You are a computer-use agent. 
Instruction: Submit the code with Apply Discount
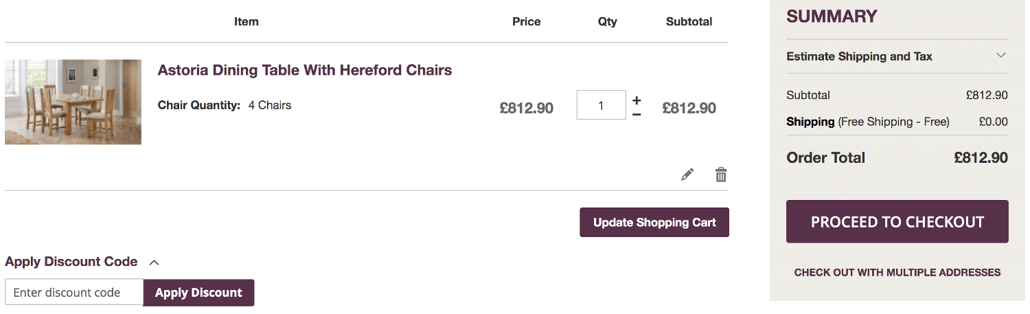click(x=198, y=293)
